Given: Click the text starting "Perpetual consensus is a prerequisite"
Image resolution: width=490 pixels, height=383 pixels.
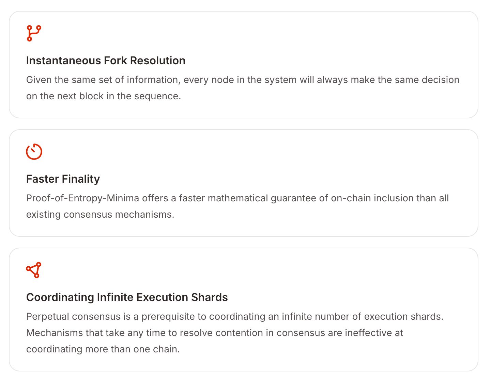Looking at the screenshot, I should [235, 316].
